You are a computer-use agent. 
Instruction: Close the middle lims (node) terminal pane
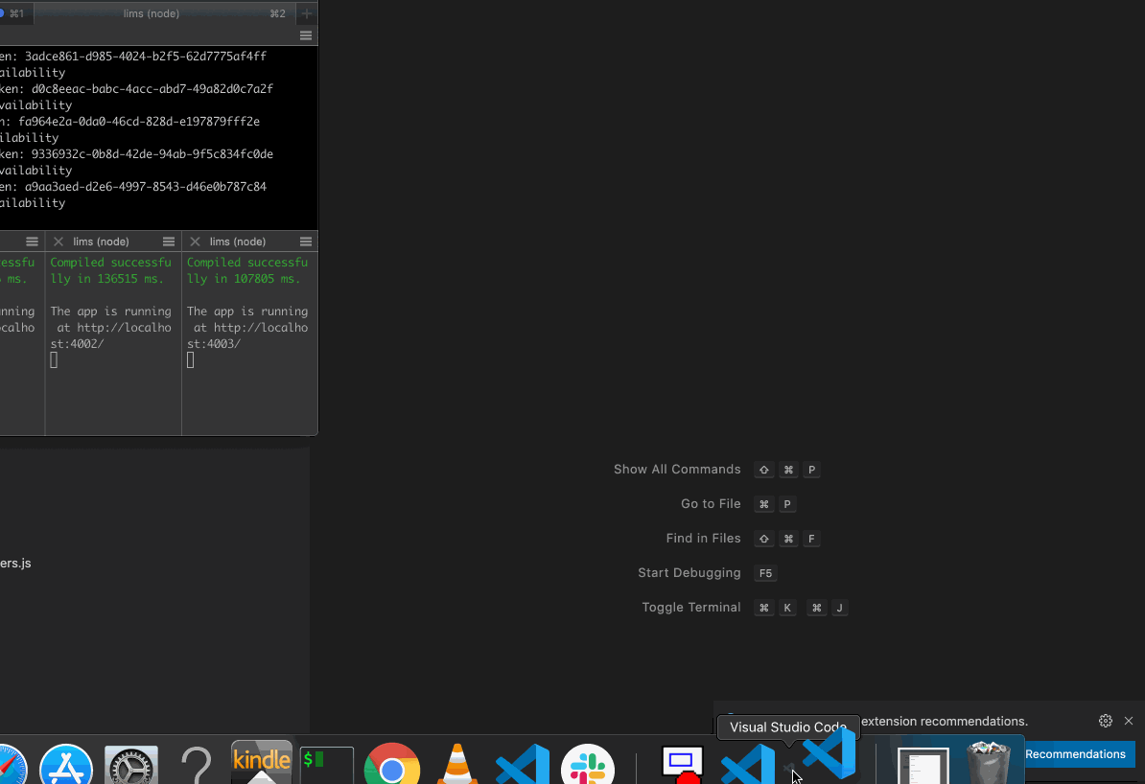tap(57, 241)
